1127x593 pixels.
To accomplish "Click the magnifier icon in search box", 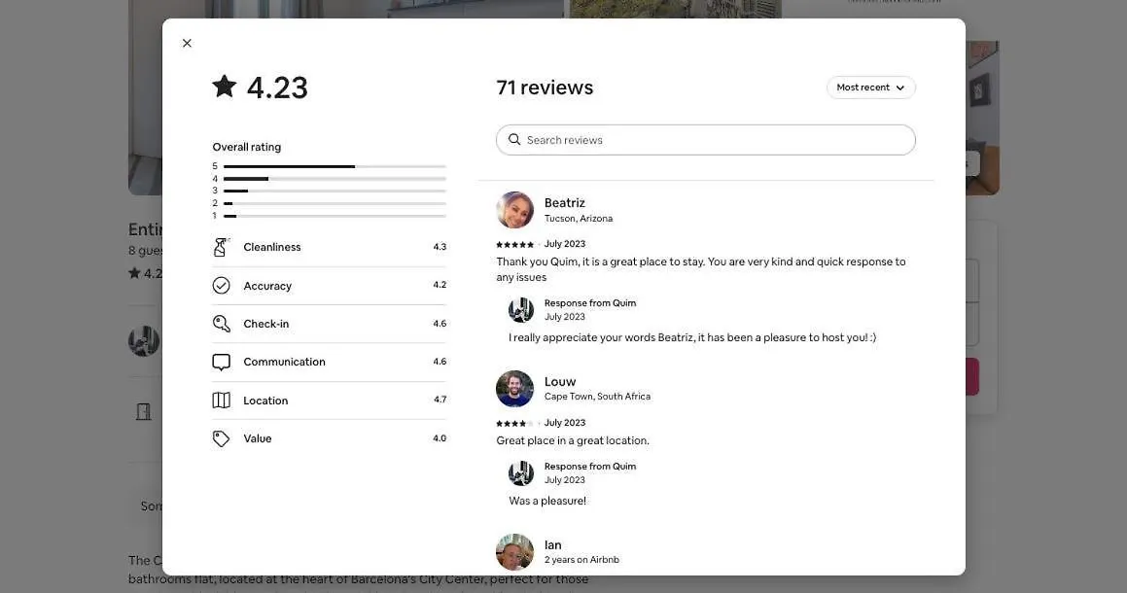I will tap(513, 139).
